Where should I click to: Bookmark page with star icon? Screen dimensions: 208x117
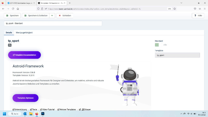(174, 9)
